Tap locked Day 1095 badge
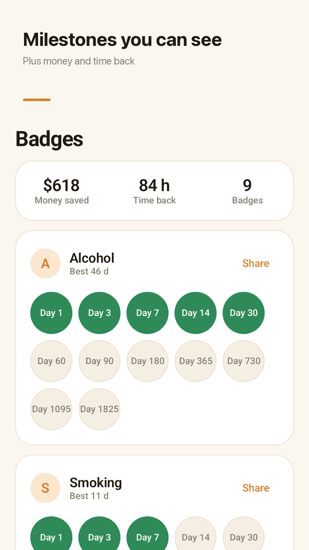309x550 pixels. 51,409
